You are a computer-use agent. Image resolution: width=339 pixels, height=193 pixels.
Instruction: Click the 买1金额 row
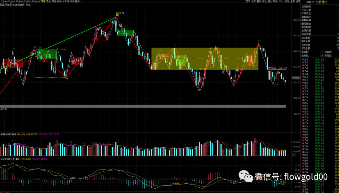coord(320,45)
